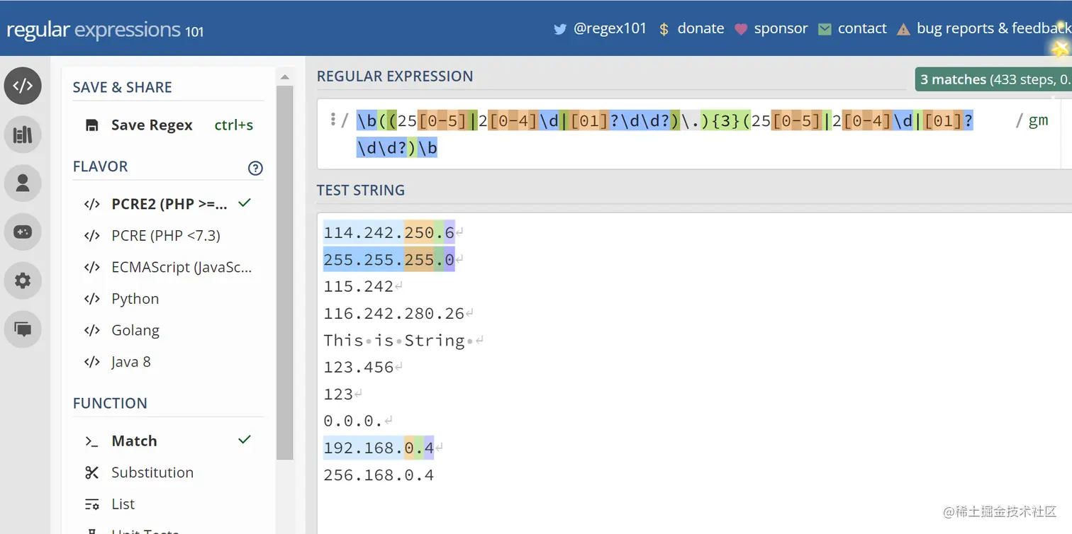Open the regex editor from the sidebar code icon

point(23,86)
